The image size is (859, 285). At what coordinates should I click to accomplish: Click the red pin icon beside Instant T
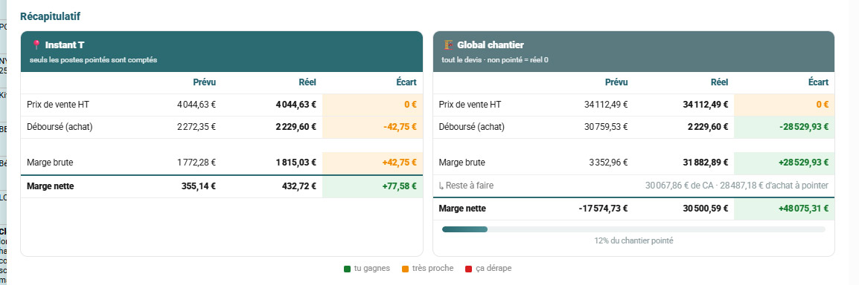(36, 45)
